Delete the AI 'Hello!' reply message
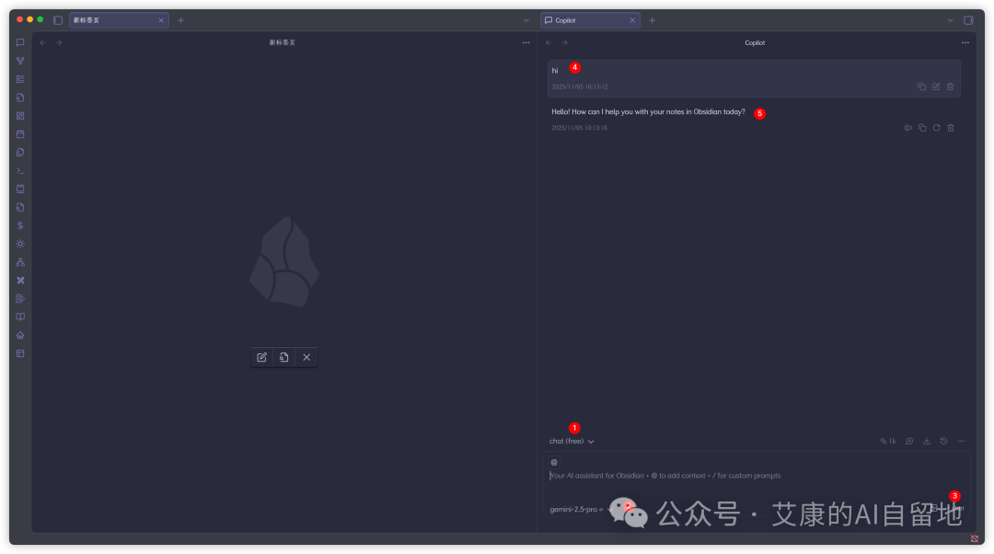Screen dimensions: 994x554 tap(951, 128)
